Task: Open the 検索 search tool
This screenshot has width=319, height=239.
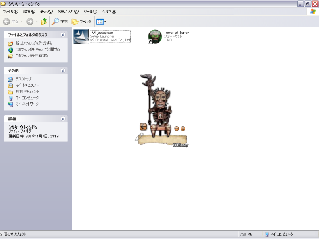Action: point(60,22)
